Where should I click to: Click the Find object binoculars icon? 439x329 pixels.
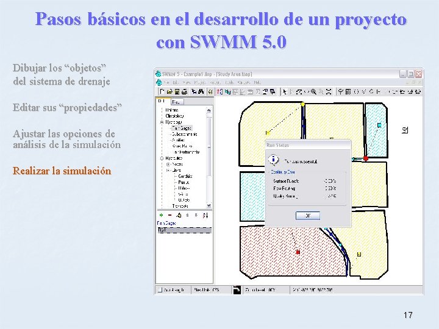(x=201, y=92)
